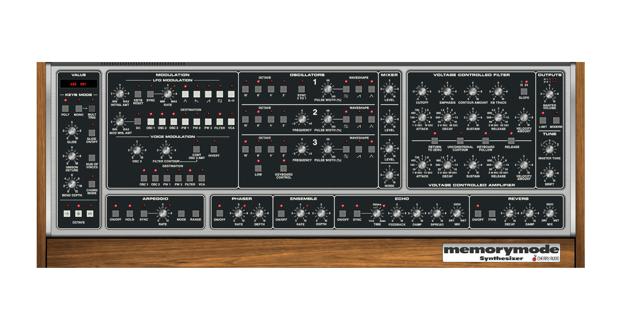
Task: Enable Oscillator 2 pulse waveshape button
Action: 346,119
